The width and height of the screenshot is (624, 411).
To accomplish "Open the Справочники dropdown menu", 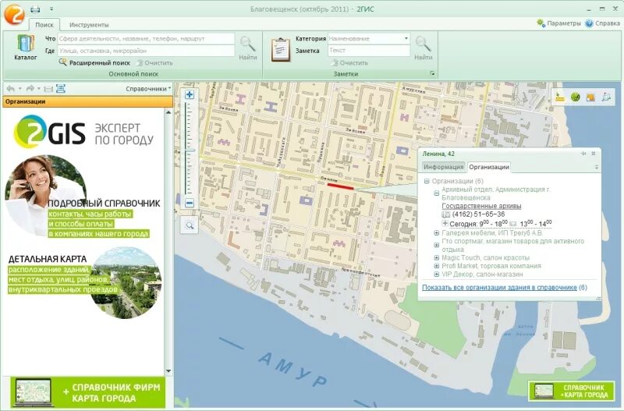I will pos(148,89).
